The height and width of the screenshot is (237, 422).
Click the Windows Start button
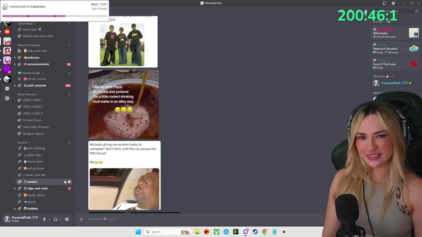[138, 232]
